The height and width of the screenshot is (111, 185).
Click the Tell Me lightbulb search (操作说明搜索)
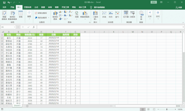pos(97,7)
